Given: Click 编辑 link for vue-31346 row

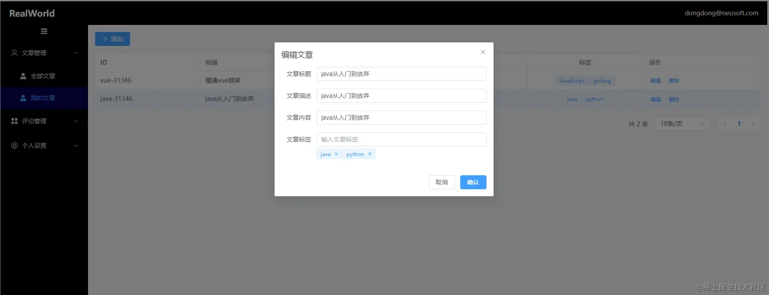Looking at the screenshot, I should click(x=656, y=80).
